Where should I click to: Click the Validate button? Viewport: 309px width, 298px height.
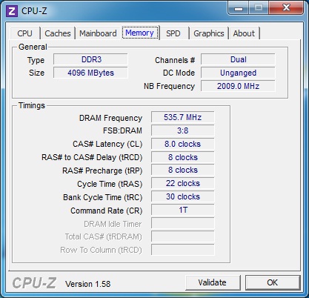213,282
